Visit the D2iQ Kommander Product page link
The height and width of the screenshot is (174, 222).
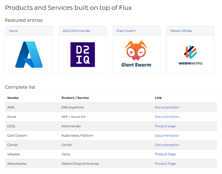click(165, 126)
